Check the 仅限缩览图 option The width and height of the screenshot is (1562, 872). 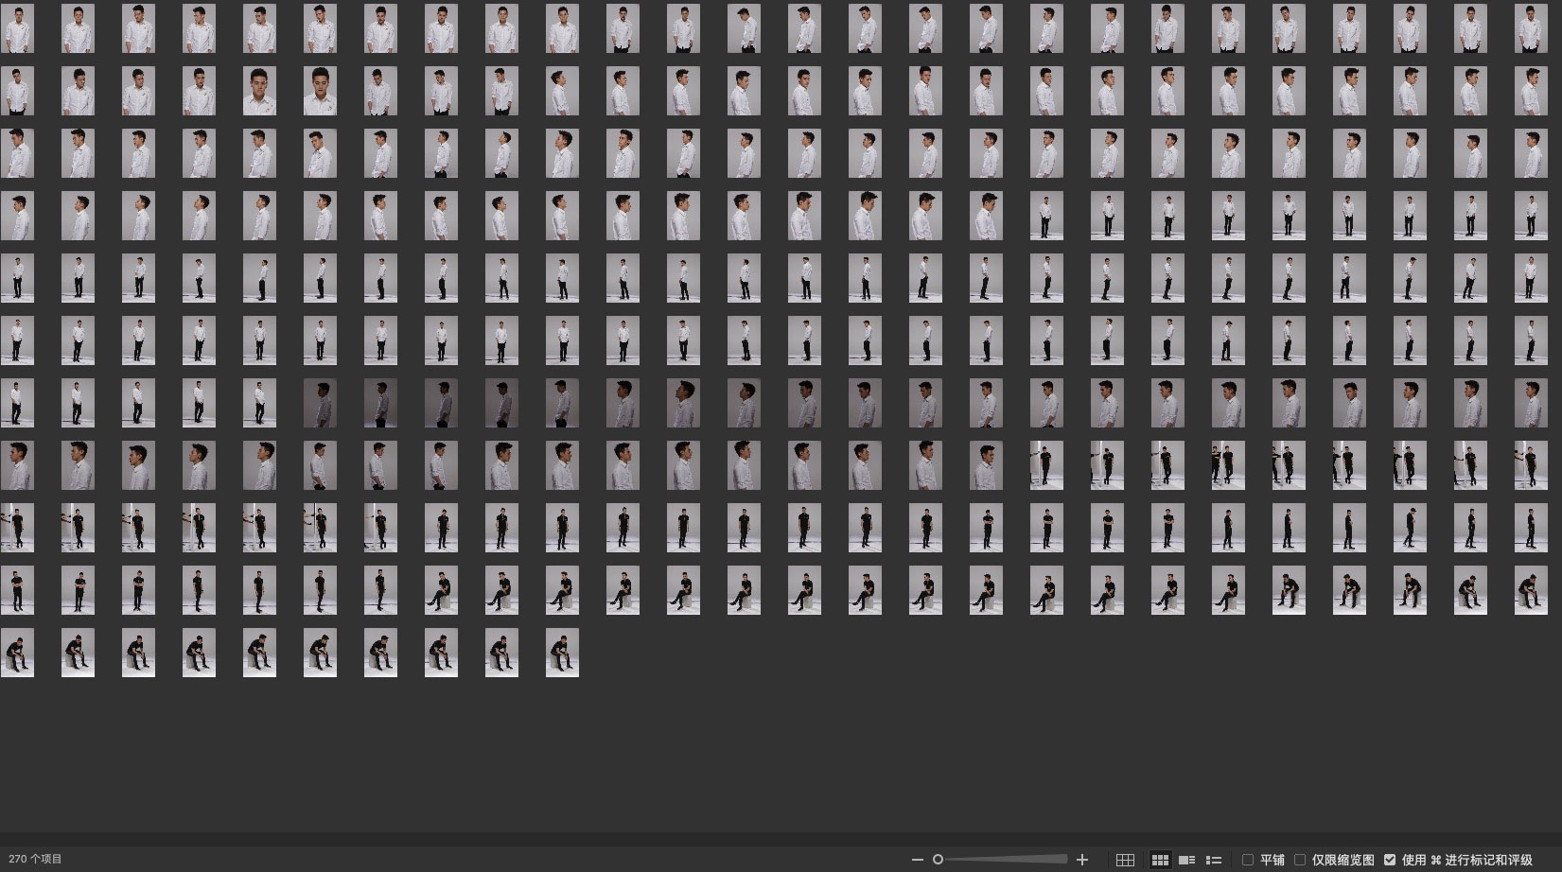[1300, 860]
